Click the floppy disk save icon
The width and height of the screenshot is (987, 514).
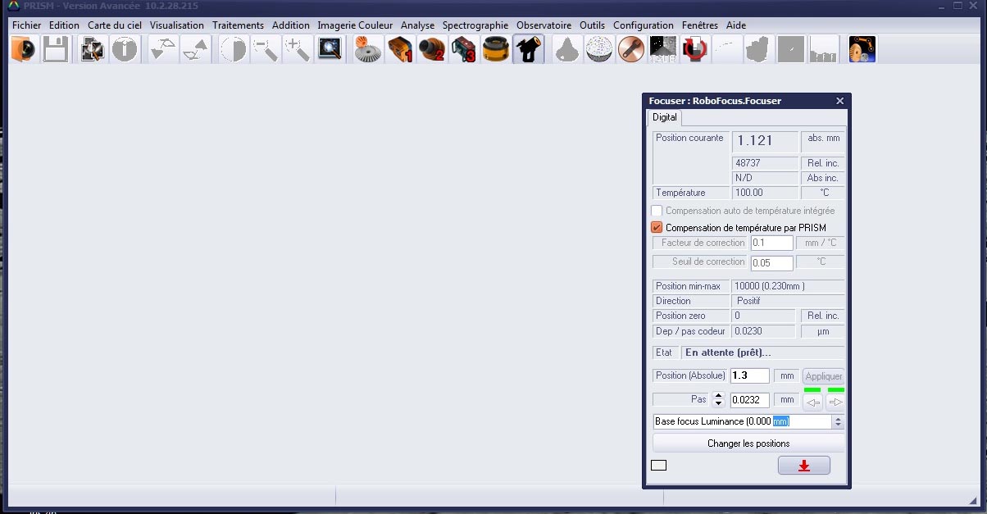(x=55, y=51)
